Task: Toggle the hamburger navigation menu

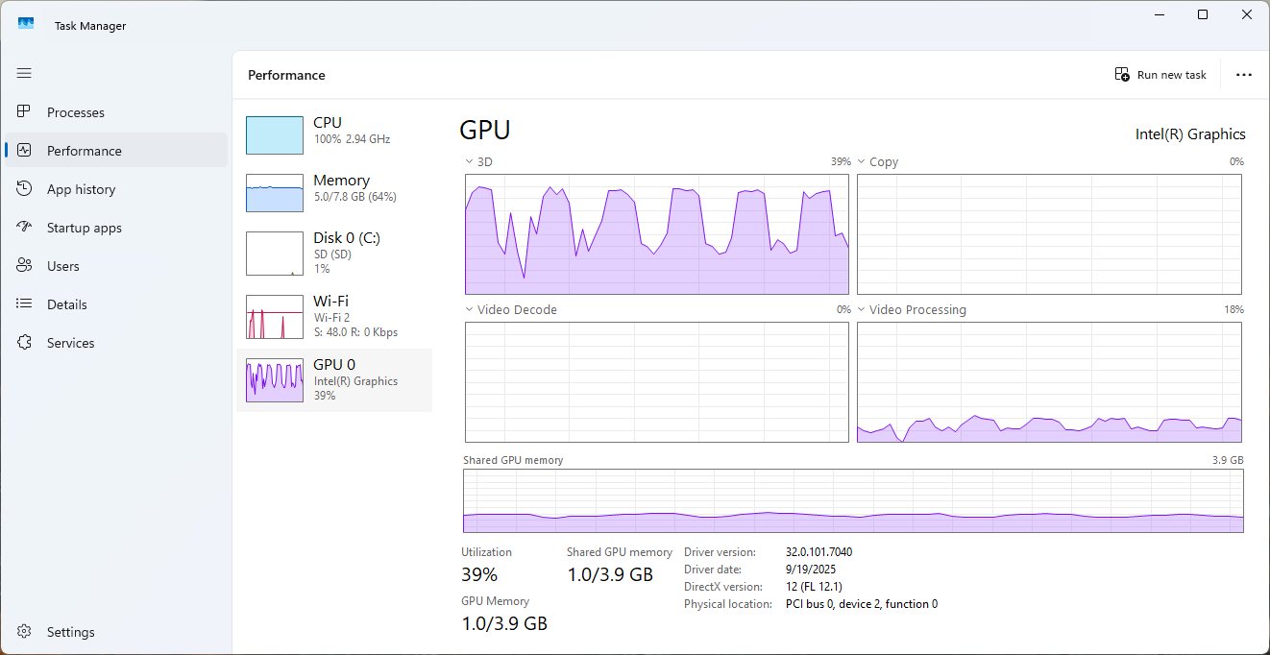Action: click(24, 73)
